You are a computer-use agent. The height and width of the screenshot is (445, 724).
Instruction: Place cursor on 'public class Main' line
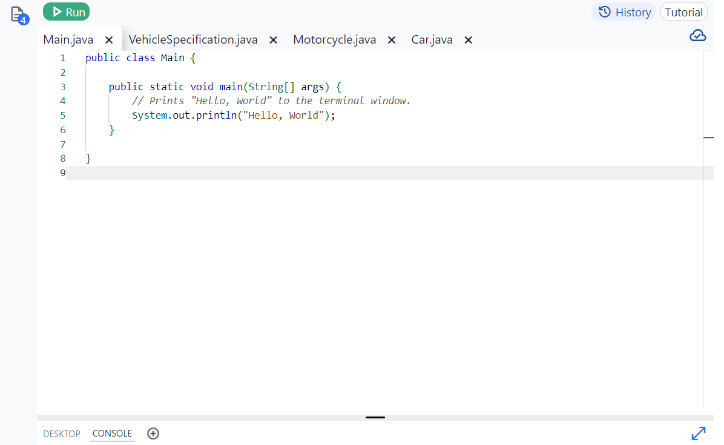tap(140, 58)
